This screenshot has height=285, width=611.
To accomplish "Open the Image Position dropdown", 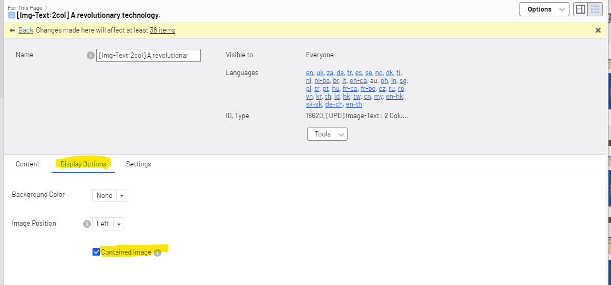I will pos(108,224).
